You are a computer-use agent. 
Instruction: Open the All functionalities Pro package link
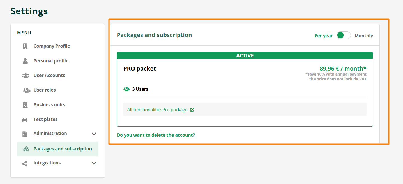pos(157,110)
